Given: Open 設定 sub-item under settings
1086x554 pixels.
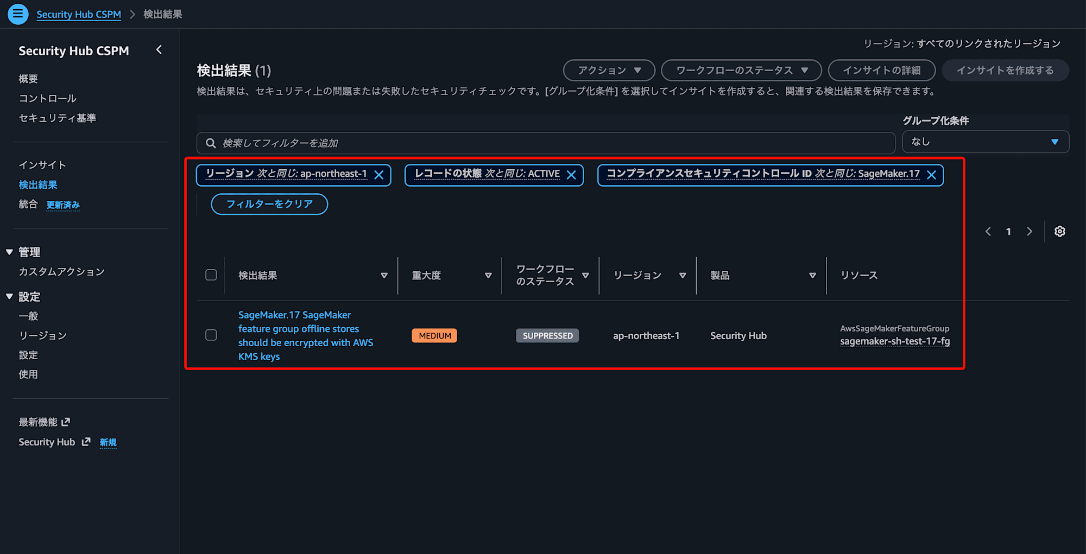Looking at the screenshot, I should click(28, 355).
